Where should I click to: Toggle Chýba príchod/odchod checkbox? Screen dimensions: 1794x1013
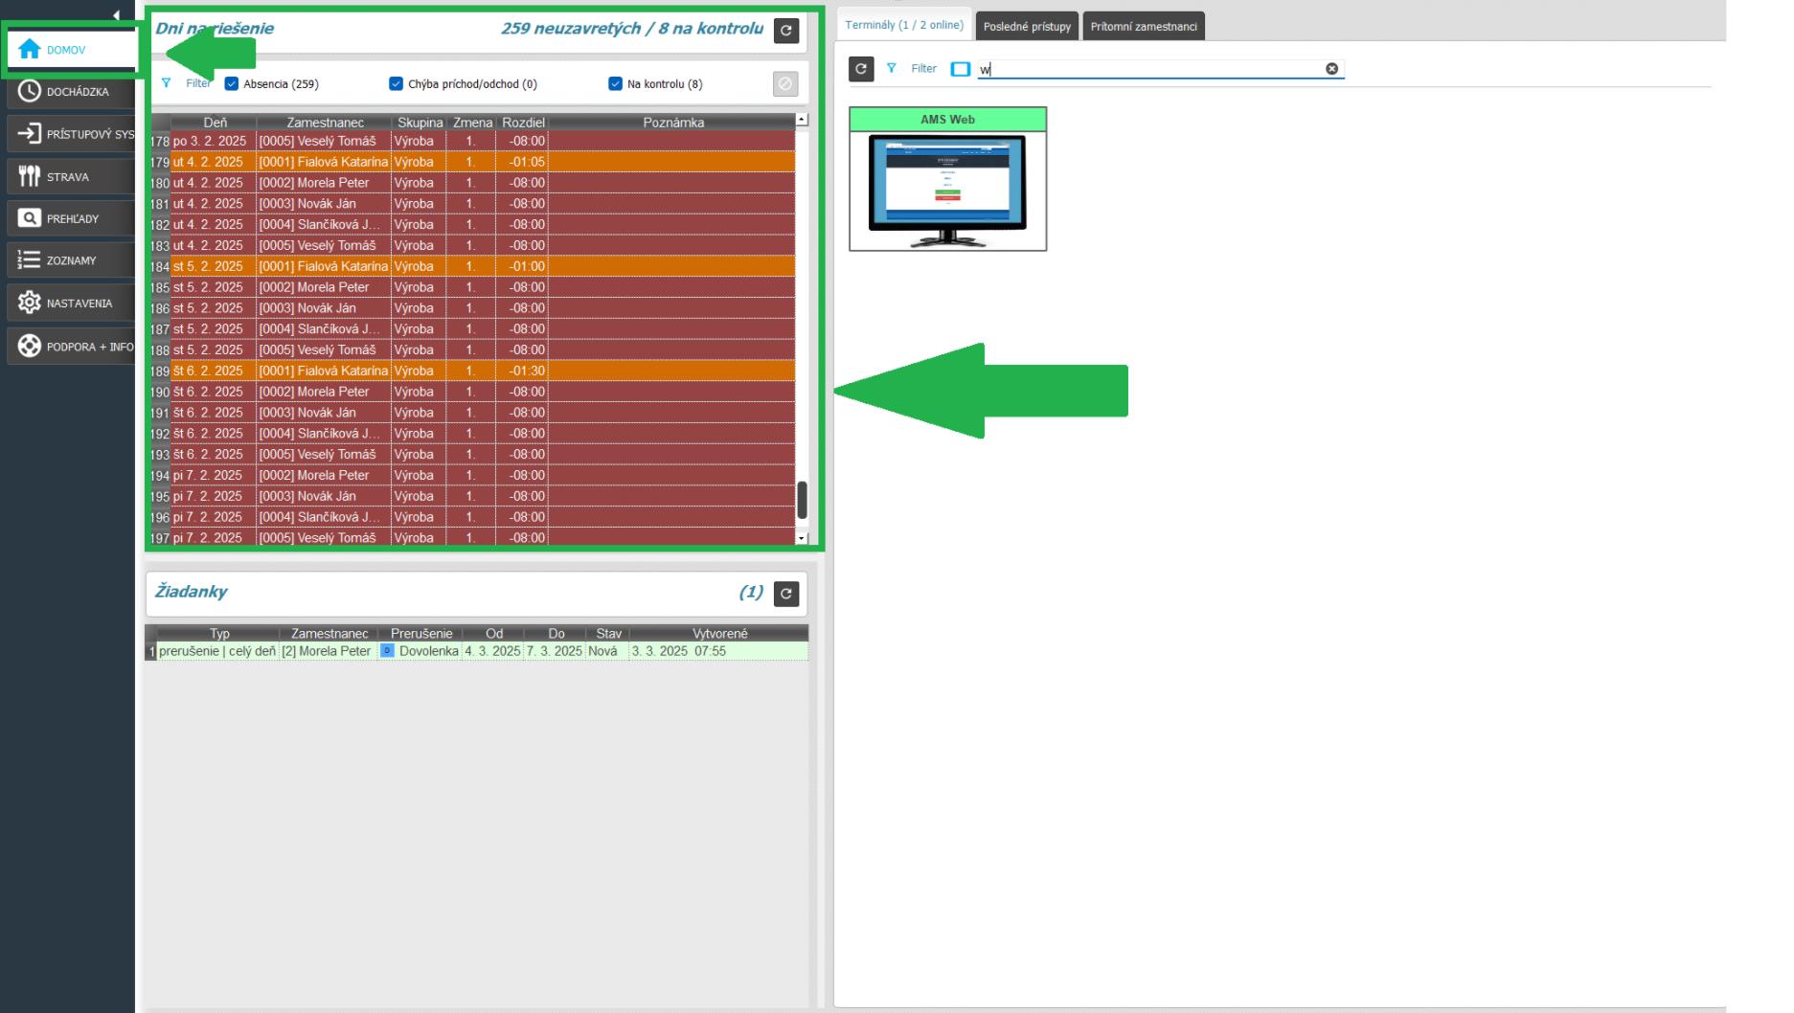tap(396, 84)
